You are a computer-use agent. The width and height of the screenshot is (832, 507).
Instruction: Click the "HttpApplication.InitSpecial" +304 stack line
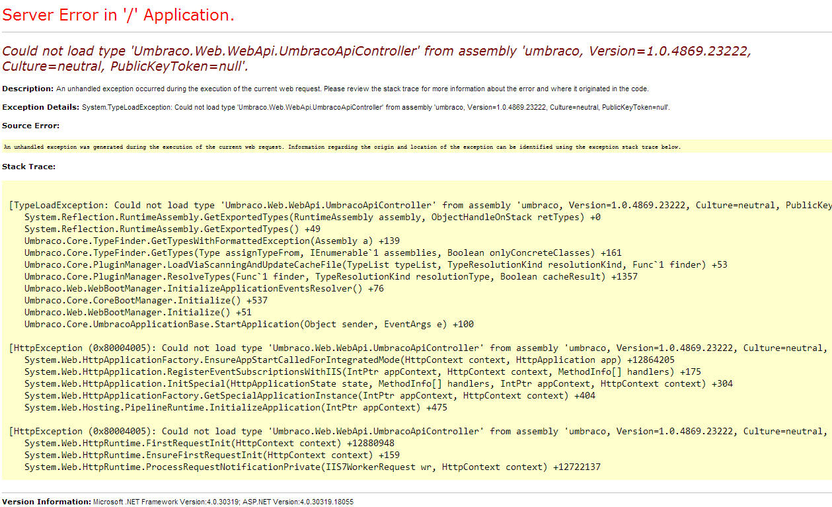pos(379,383)
